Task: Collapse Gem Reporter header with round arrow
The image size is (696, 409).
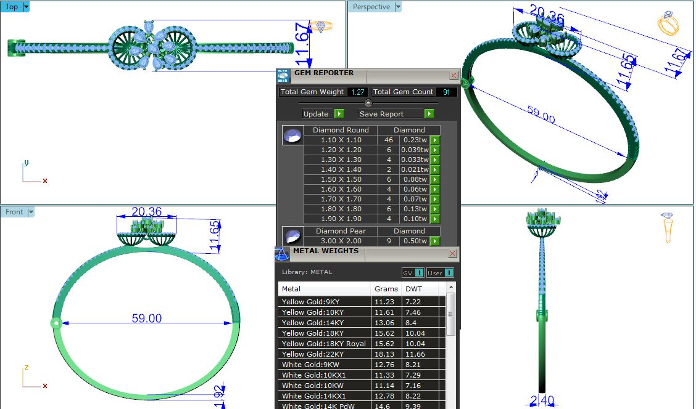Action: pos(368,103)
